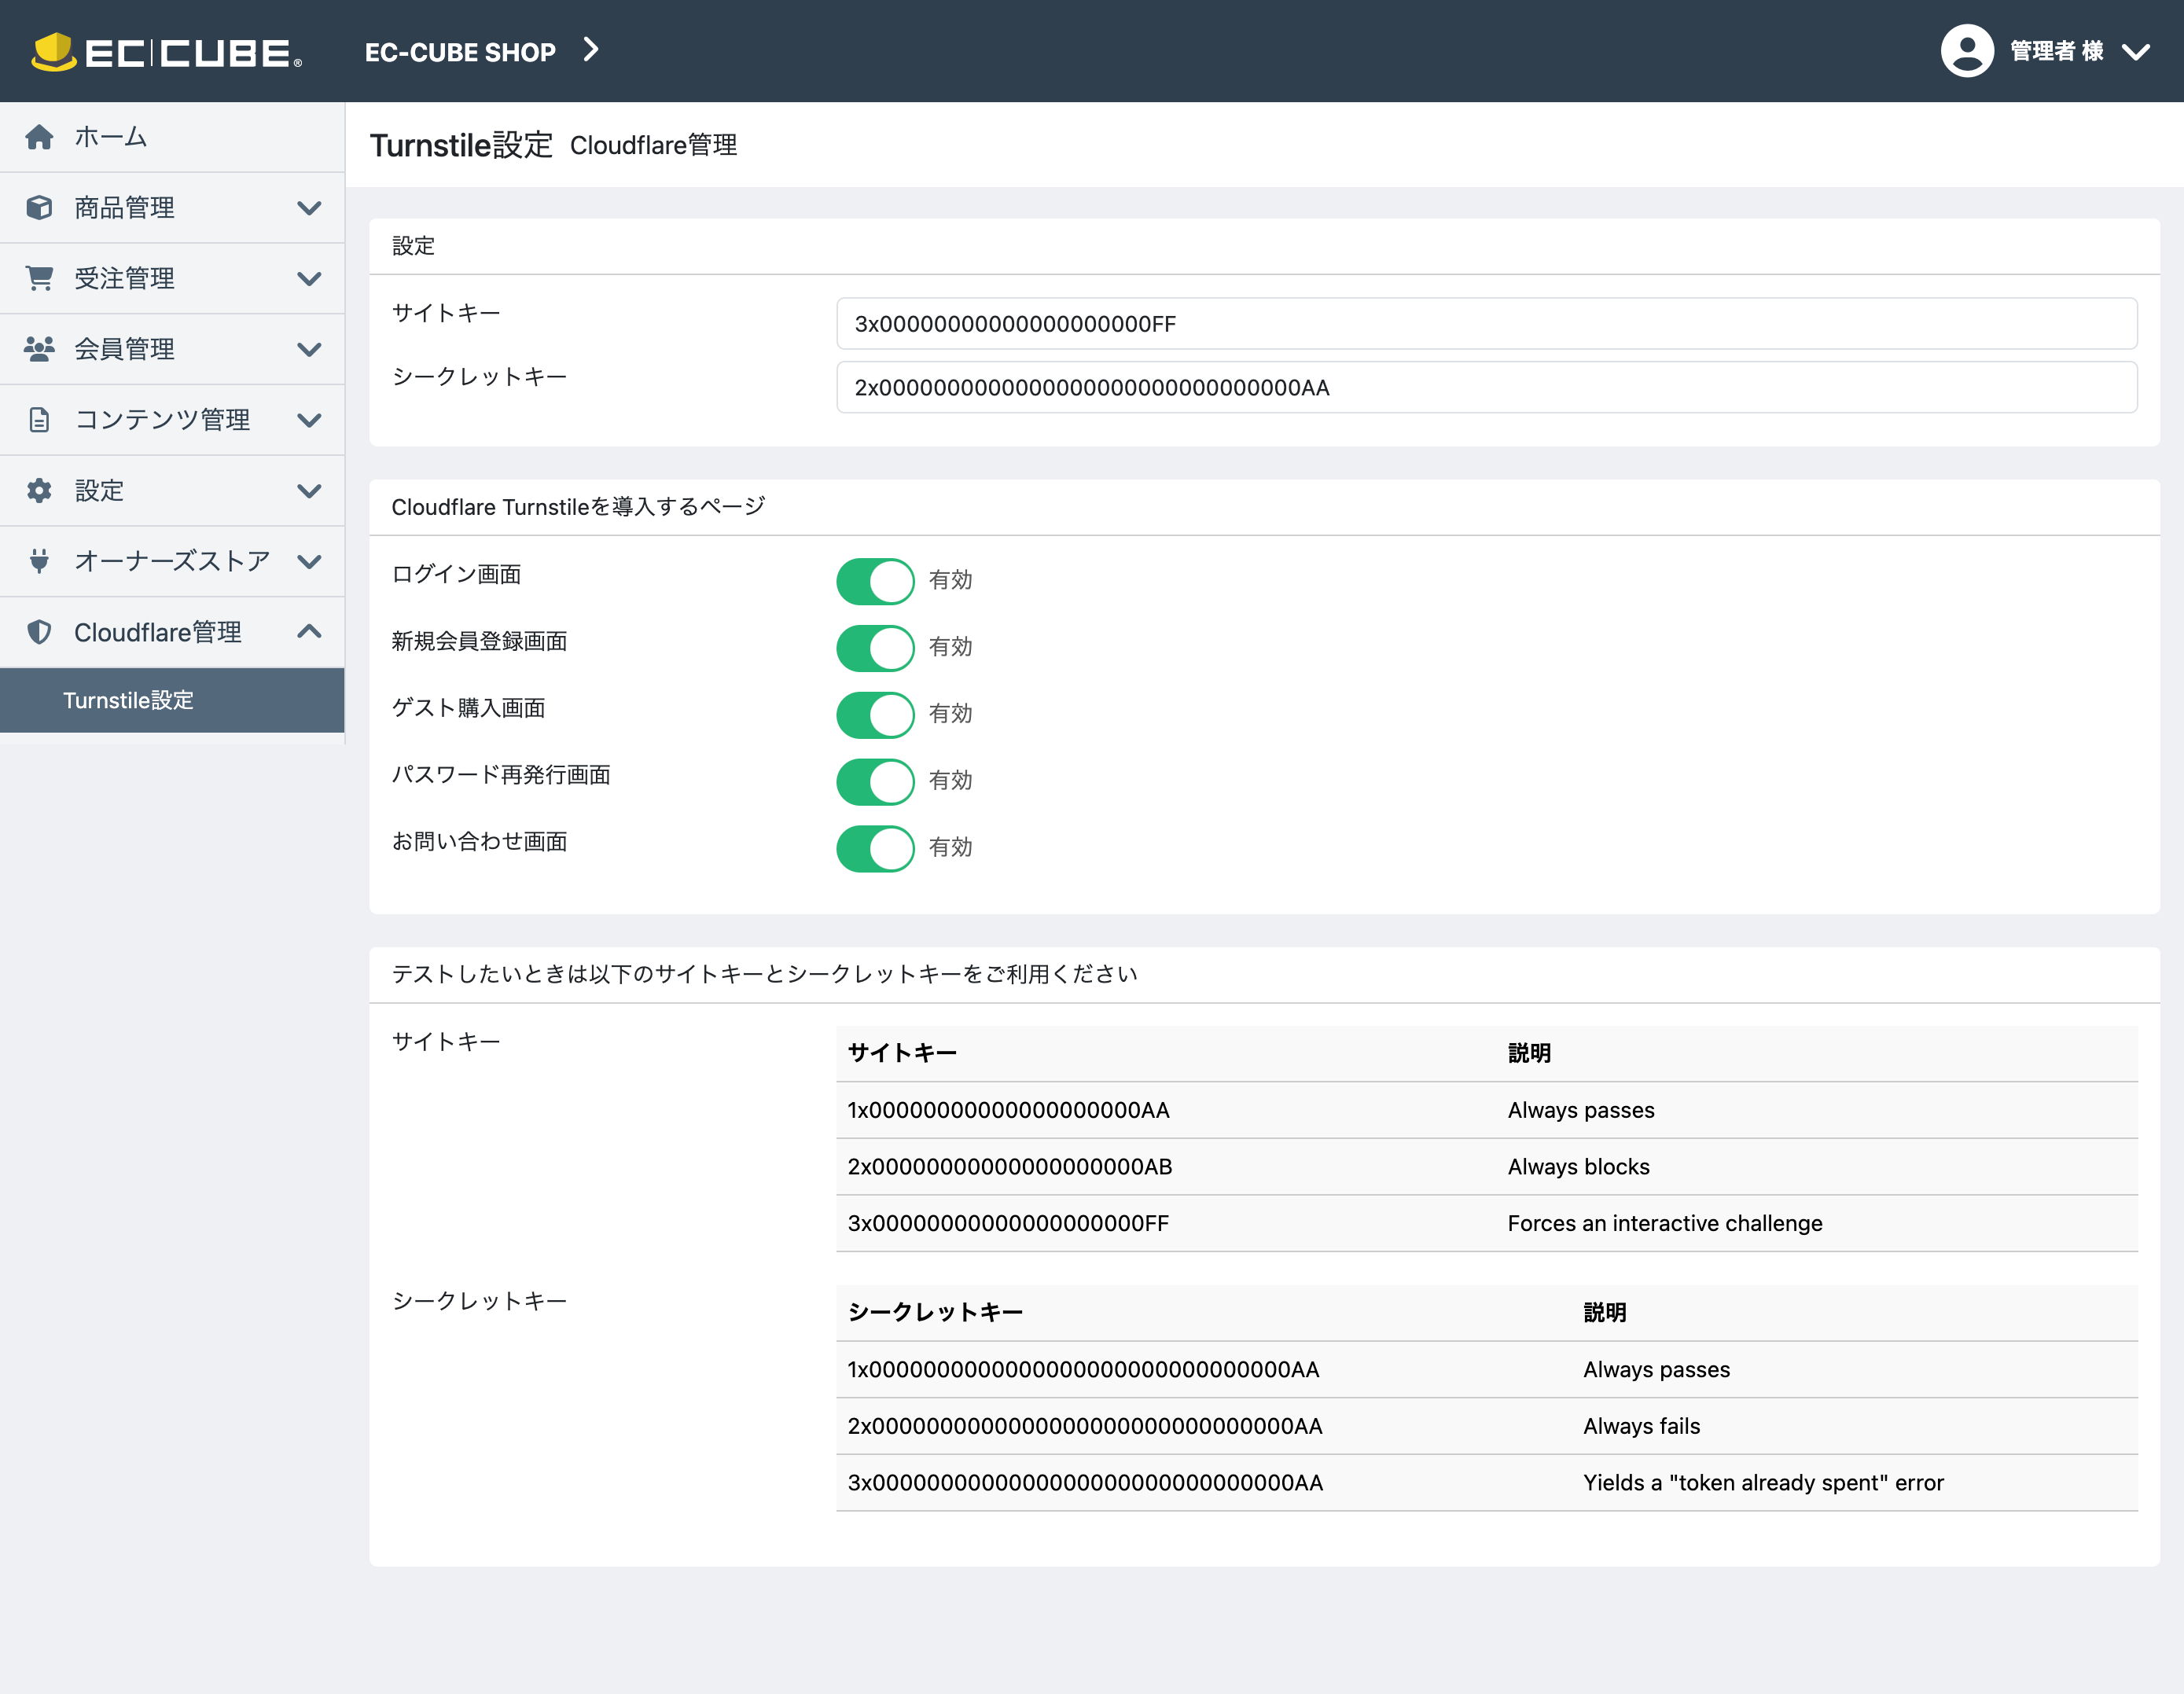Image resolution: width=2184 pixels, height=1694 pixels.
Task: Click the shopping cart icon
Action: click(39, 278)
